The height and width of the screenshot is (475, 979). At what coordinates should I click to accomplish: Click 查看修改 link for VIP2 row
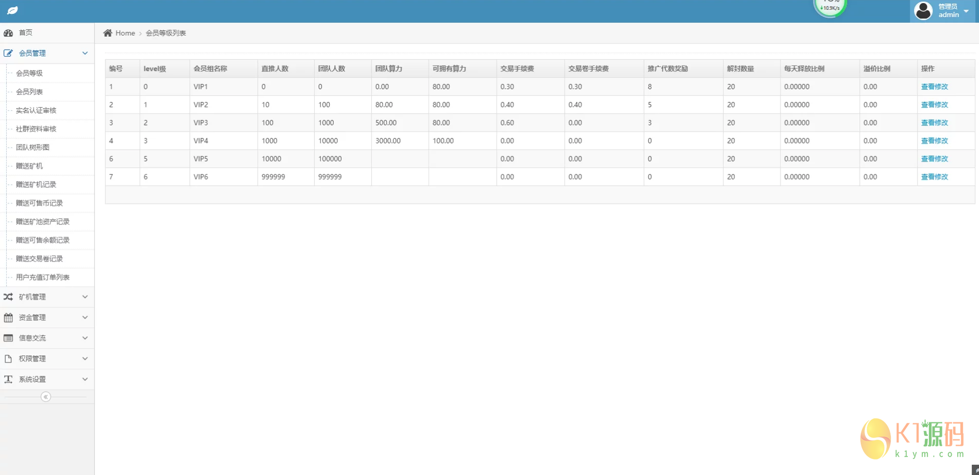(934, 105)
